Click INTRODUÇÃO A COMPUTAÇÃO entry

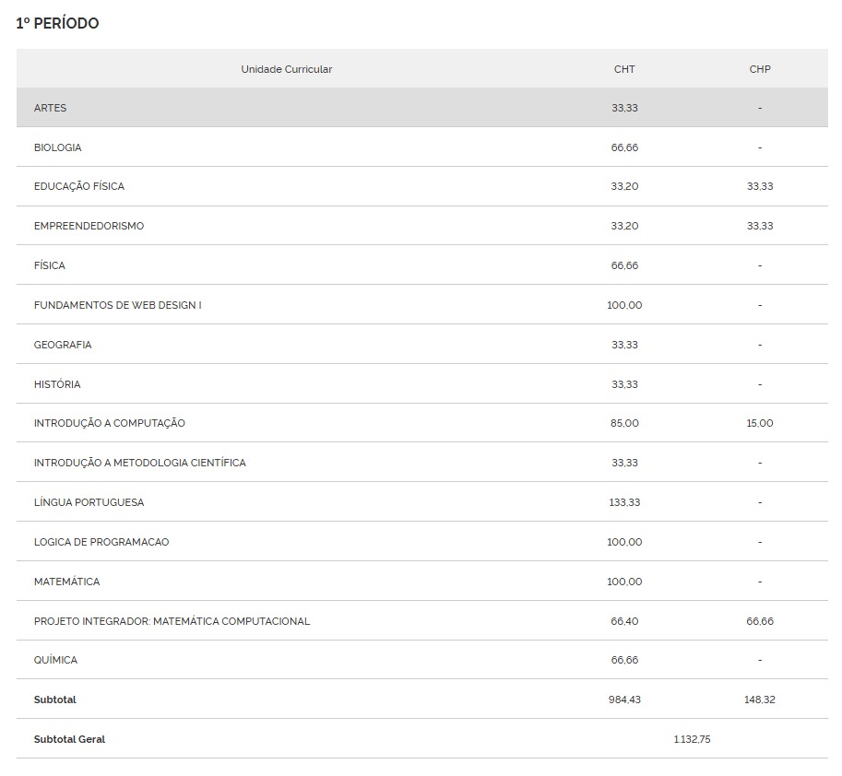(109, 423)
